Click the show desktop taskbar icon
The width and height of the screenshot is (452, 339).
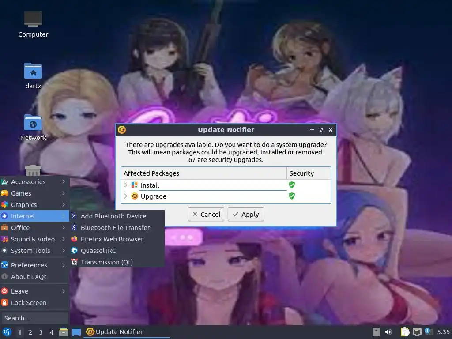(x=76, y=332)
